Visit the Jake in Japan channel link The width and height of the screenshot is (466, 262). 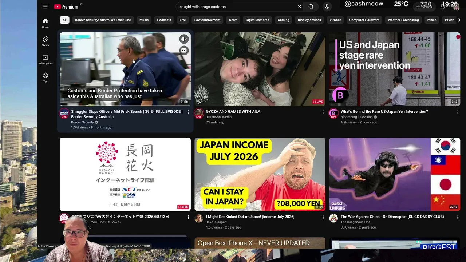[217, 222]
